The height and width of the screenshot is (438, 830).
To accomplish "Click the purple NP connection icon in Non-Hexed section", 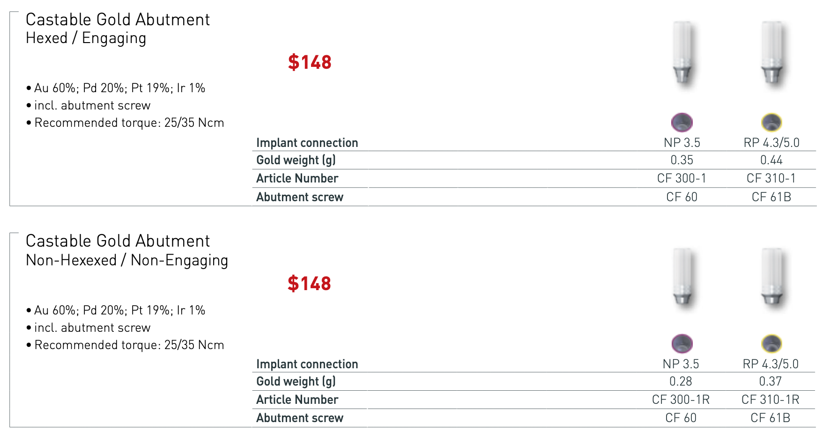I will [682, 344].
